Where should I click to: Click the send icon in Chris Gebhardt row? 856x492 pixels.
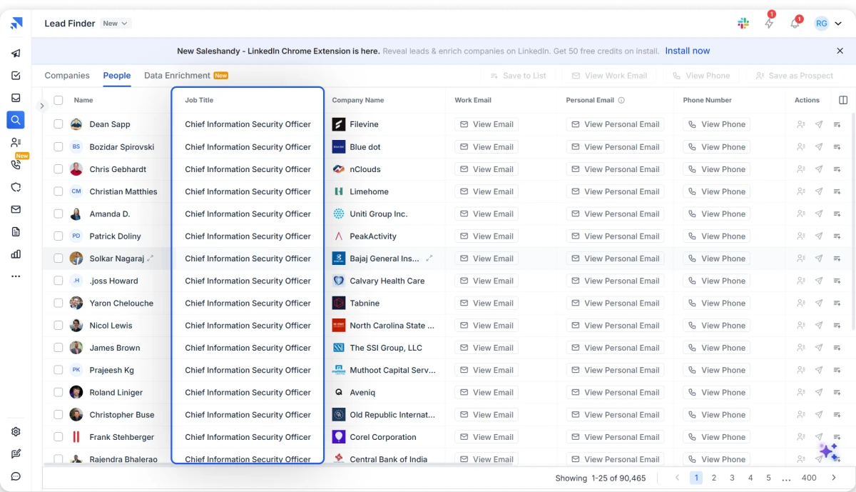pyautogui.click(x=819, y=169)
